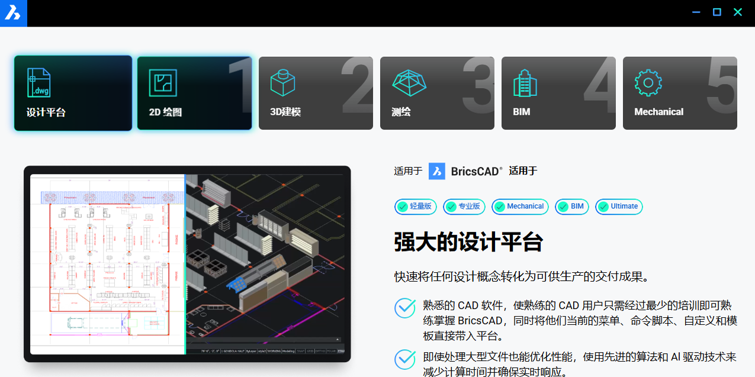Toggle the 专业版 edition badge

pyautogui.click(x=464, y=207)
